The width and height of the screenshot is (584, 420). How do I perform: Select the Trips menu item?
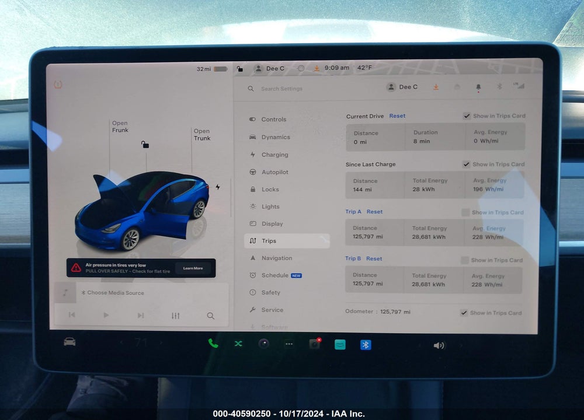(x=287, y=241)
